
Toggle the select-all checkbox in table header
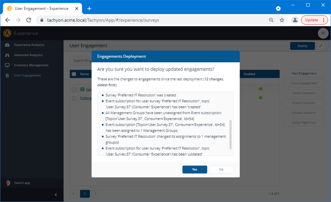74,74
